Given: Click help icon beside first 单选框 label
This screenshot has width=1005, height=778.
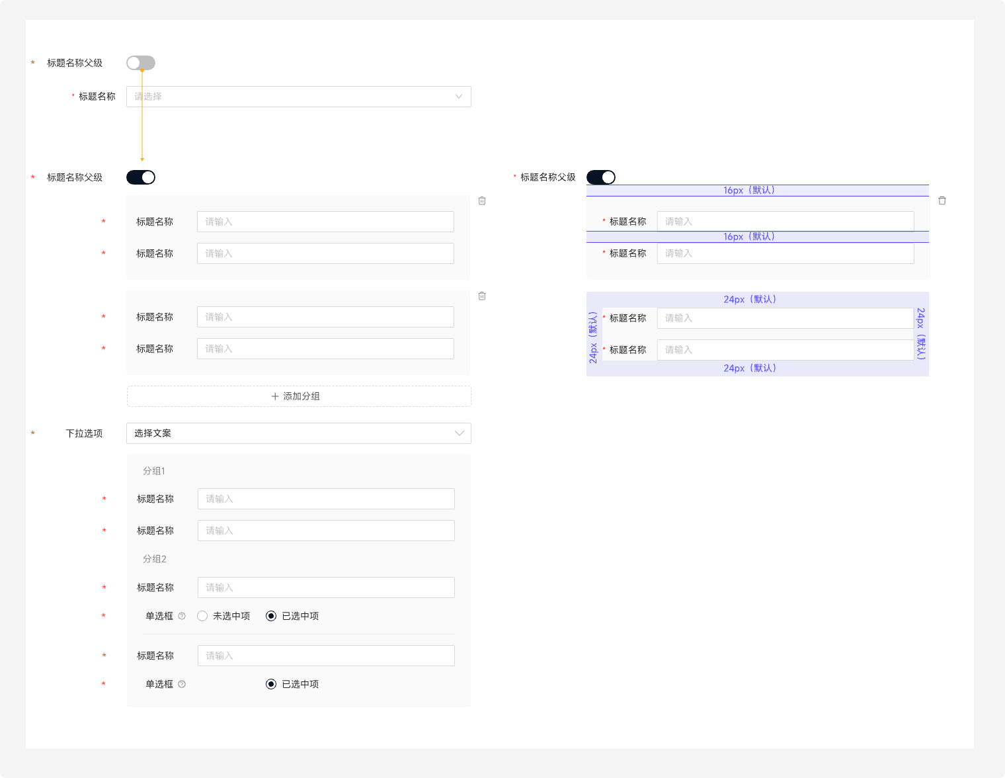Looking at the screenshot, I should pos(182,616).
